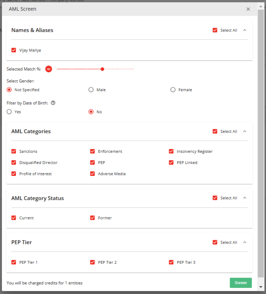This screenshot has height=294, width=266.
Task: Uncheck PEP Tier 2
Action: 93,262
